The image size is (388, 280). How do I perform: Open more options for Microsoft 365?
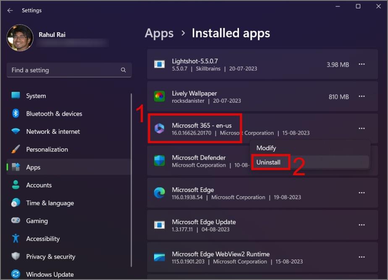pos(362,128)
